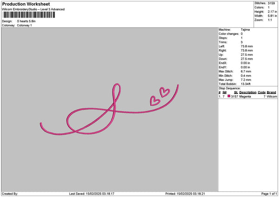Image resolution: width=279 pixels, height=197 pixels.
Task: Select the Colorway 1 value
Action: [x=24, y=25]
